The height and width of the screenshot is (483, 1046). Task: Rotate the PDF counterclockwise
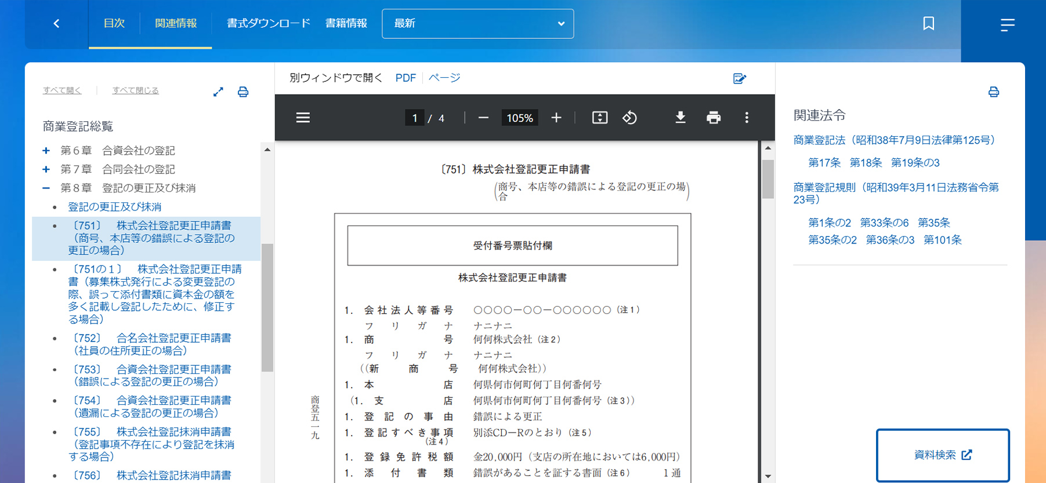(x=629, y=118)
